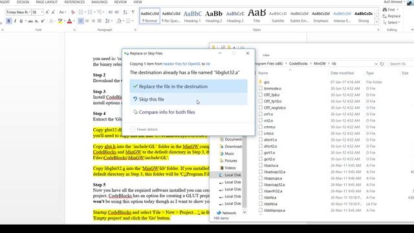414x233 pixels.
Task: Click the Justify alignment icon
Action: [x=100, y=21]
